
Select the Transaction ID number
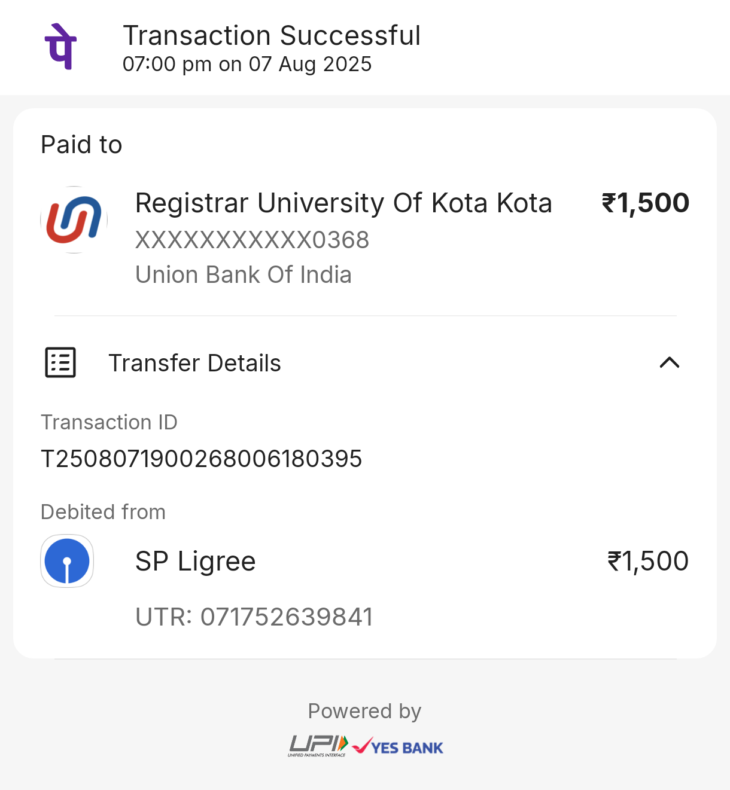[201, 459]
